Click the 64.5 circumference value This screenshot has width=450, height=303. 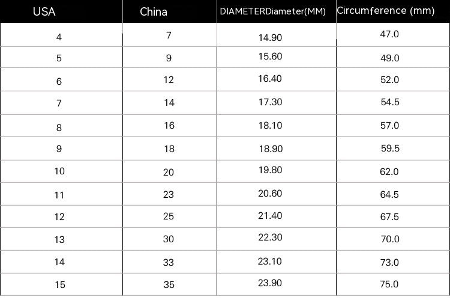389,194
